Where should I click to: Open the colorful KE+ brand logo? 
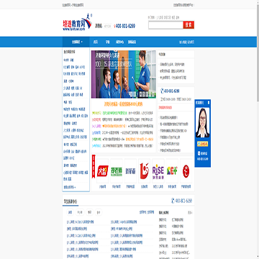172,171
